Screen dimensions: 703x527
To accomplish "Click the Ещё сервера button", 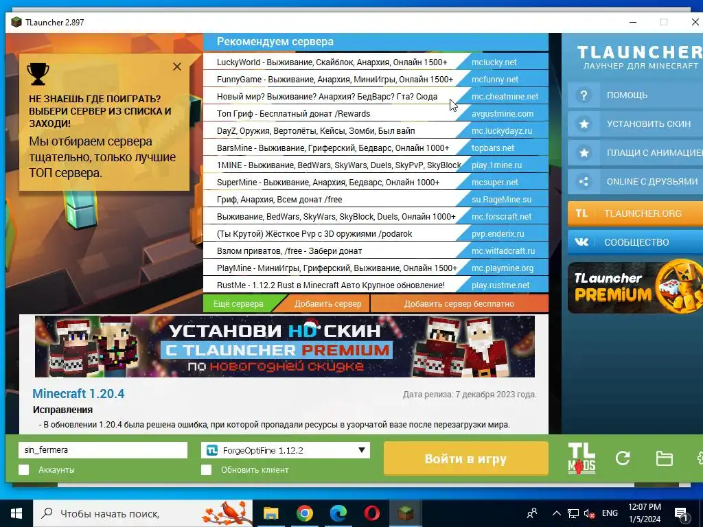I will coord(238,304).
